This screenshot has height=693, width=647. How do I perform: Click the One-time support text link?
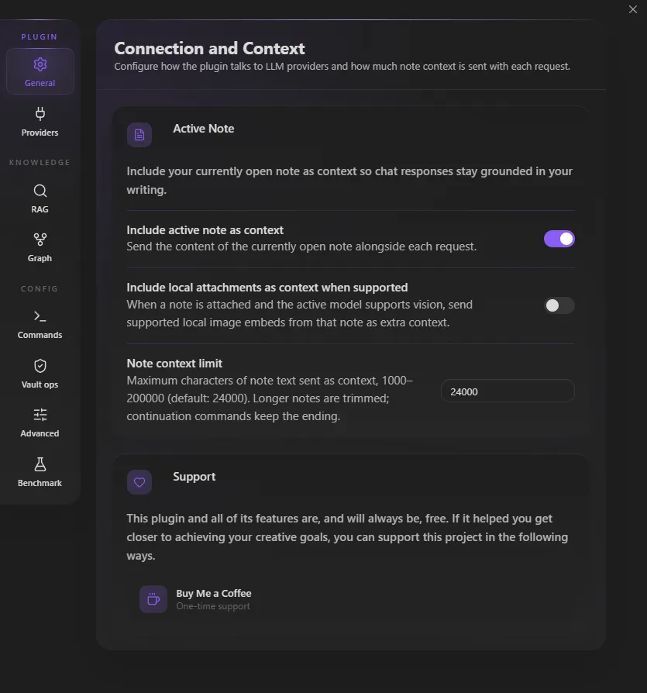pyautogui.click(x=213, y=606)
